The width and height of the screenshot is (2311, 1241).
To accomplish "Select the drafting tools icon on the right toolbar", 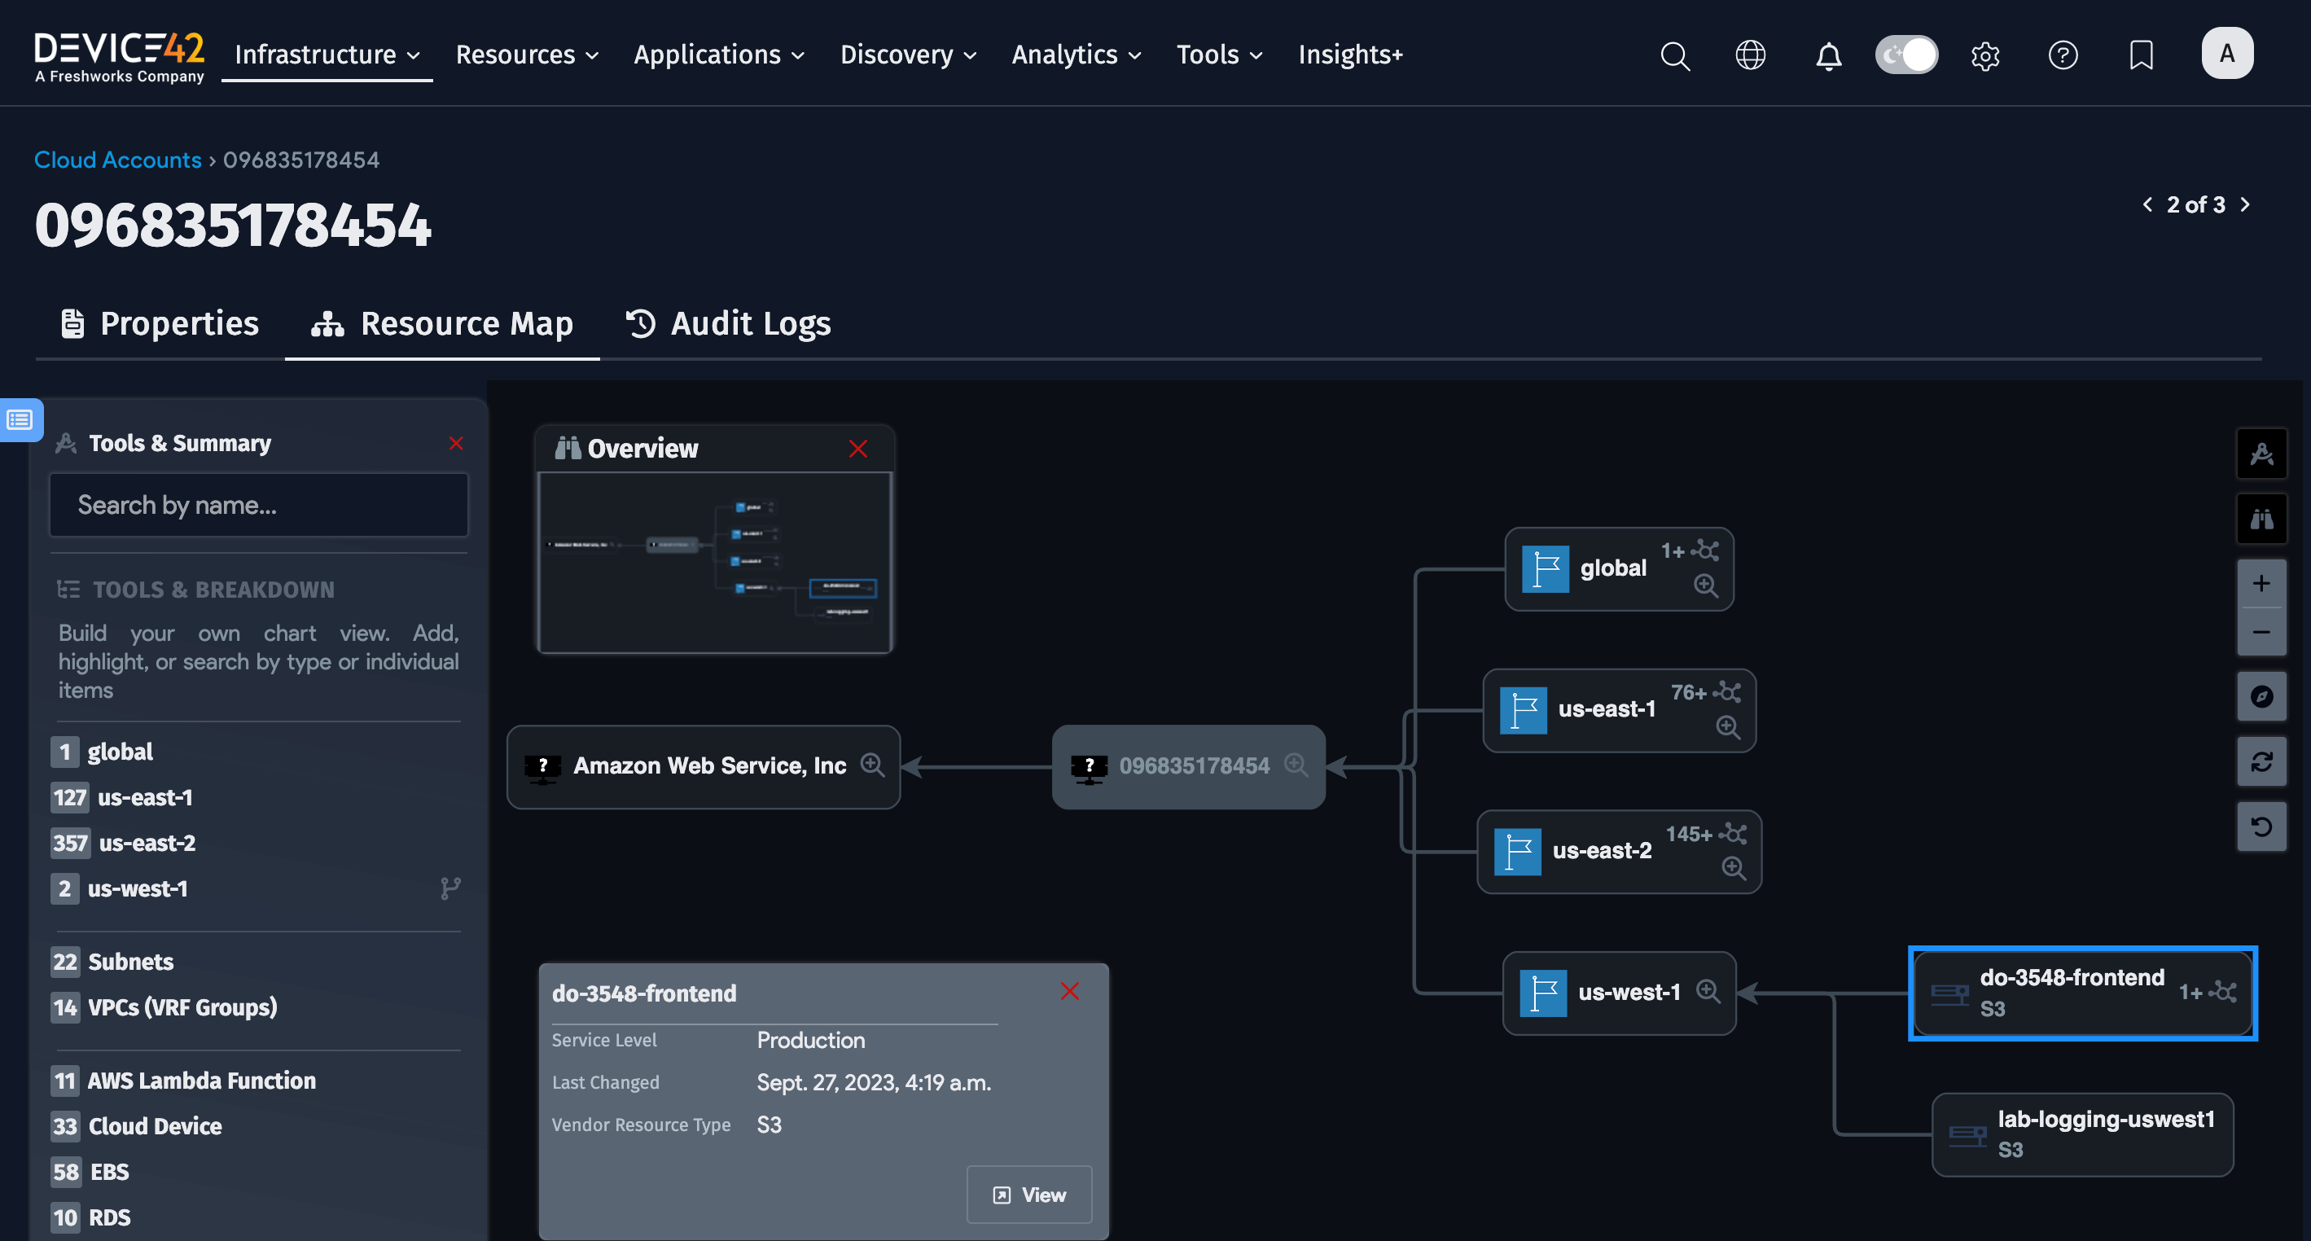I will point(2261,453).
